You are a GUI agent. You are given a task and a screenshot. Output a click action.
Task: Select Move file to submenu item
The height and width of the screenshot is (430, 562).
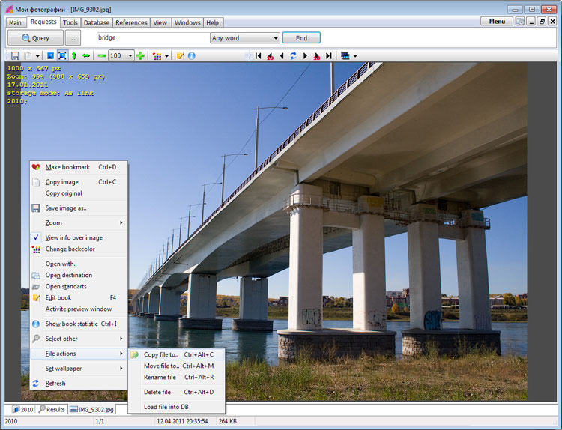point(177,366)
